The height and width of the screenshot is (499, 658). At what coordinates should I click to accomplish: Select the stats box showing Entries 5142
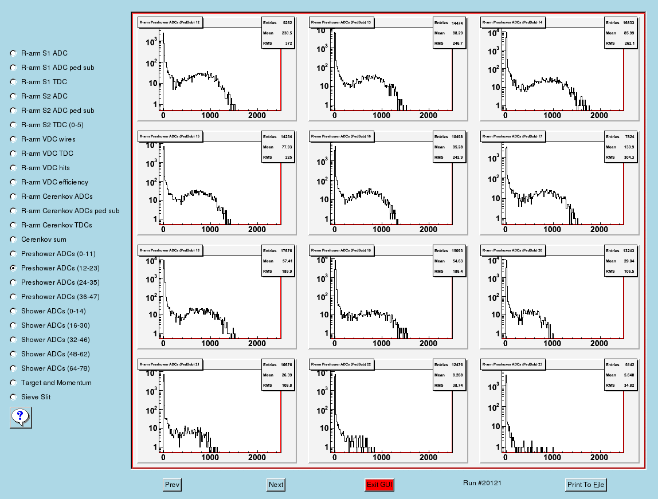pyautogui.click(x=620, y=375)
